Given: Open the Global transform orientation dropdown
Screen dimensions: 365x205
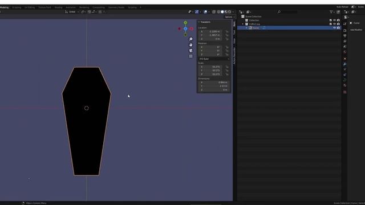Looking at the screenshot, I should pyautogui.click(x=72, y=12).
